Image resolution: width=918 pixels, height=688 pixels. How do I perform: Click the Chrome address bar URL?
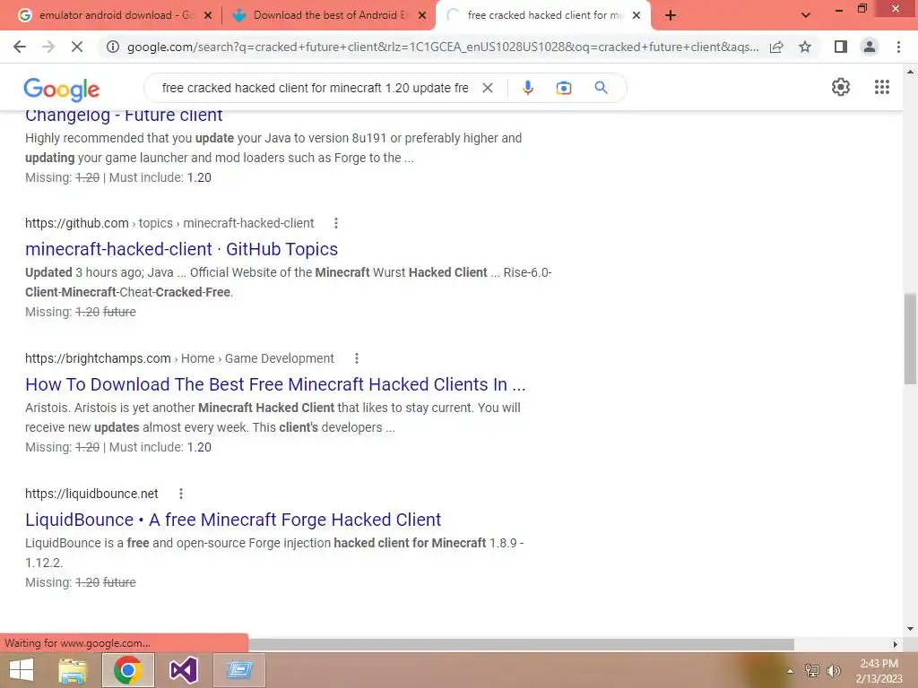click(x=443, y=47)
